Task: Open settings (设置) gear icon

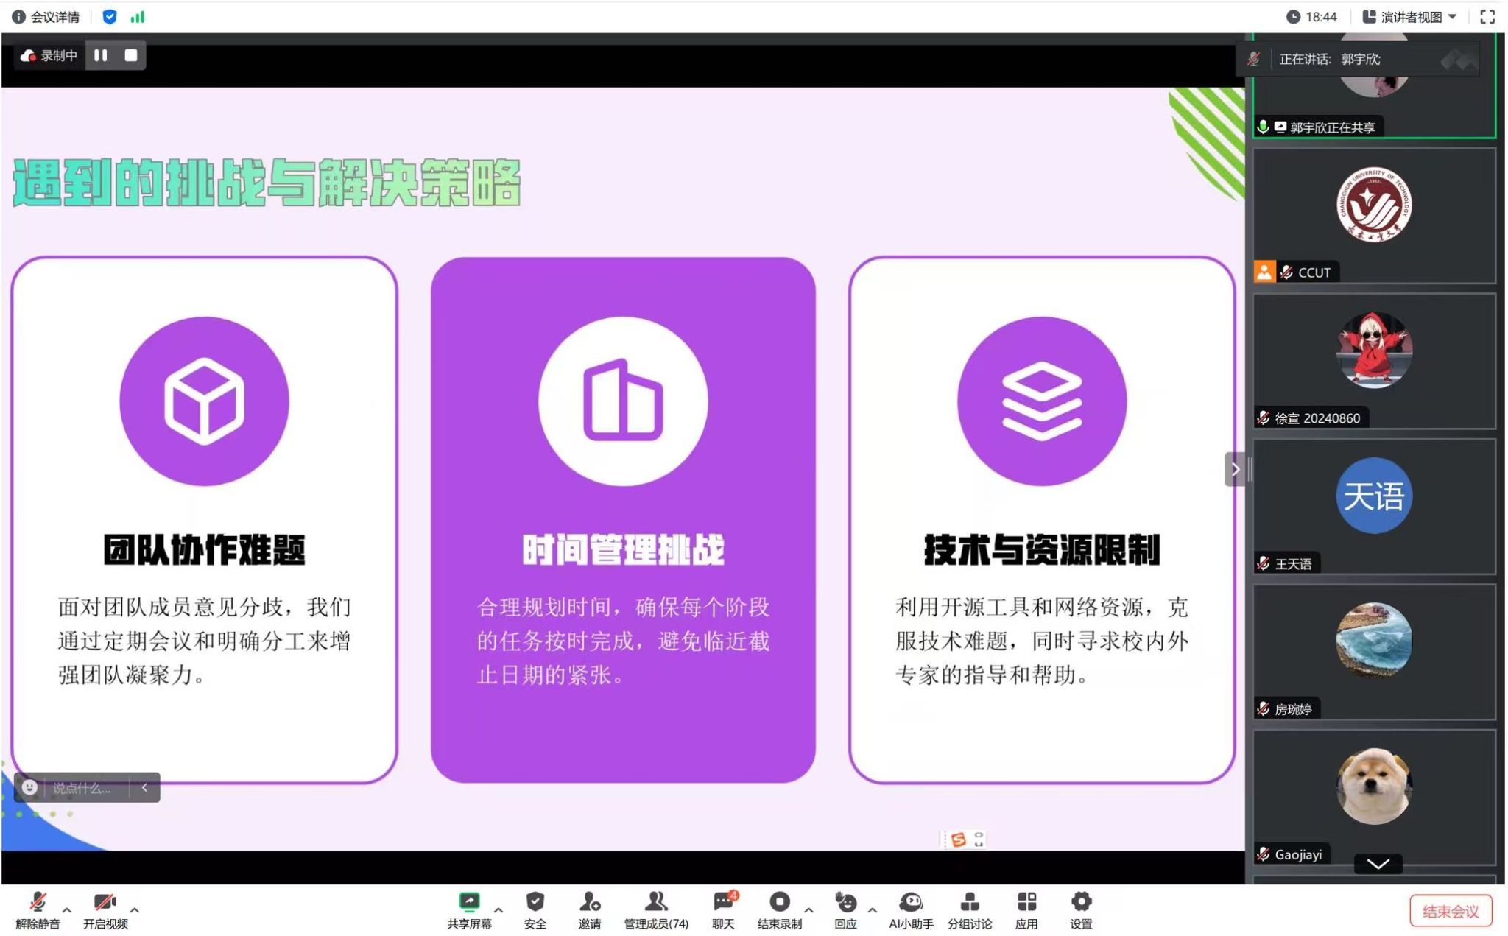Action: [x=1081, y=902]
